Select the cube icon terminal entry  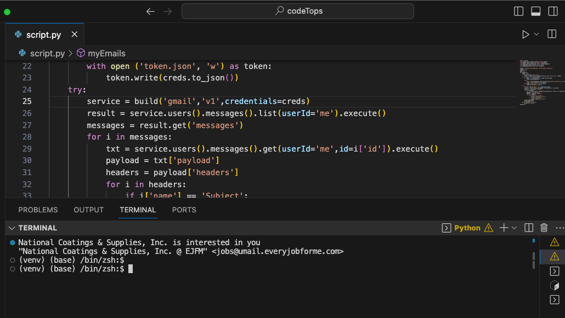(555, 286)
